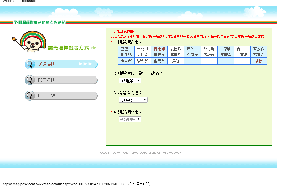This screenshot has width=283, height=186.
Task: Switch to the 門市名稱 search method
Action: [x=61, y=80]
